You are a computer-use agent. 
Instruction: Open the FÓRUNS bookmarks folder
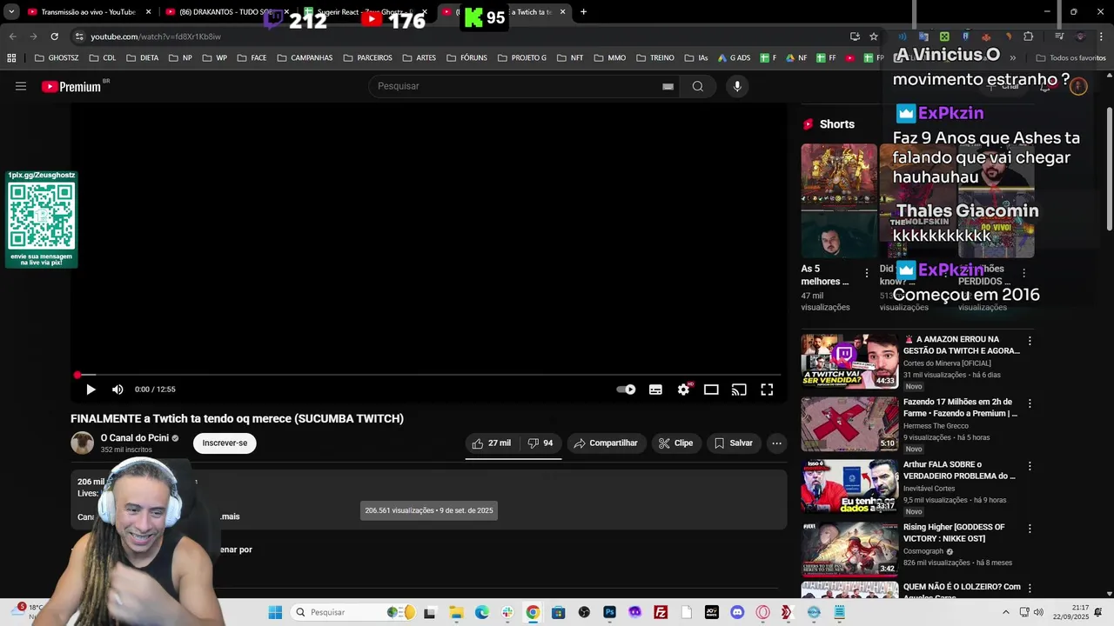tap(466, 58)
